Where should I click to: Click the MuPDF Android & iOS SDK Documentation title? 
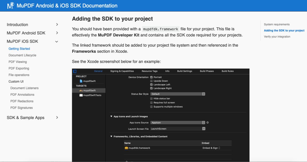[x=67, y=6]
